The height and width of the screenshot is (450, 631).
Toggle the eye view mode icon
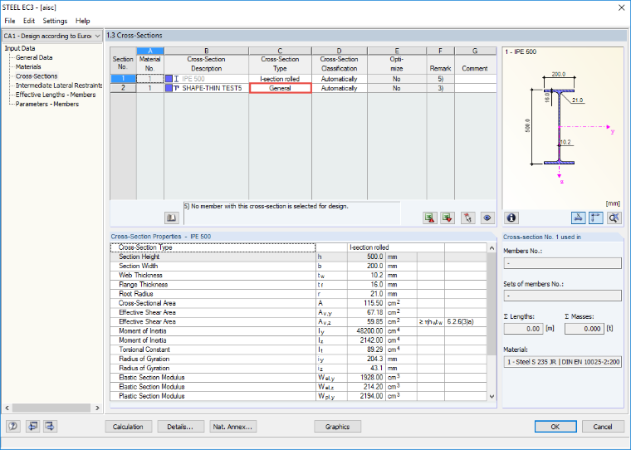point(487,218)
